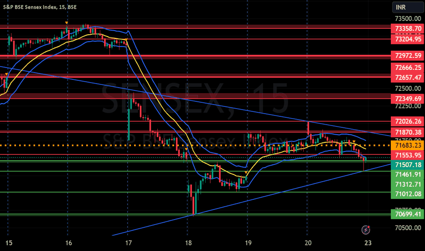Screen dimensions: 425x251
Task: Click date label 20 on time axis
Action: [x=308, y=243]
